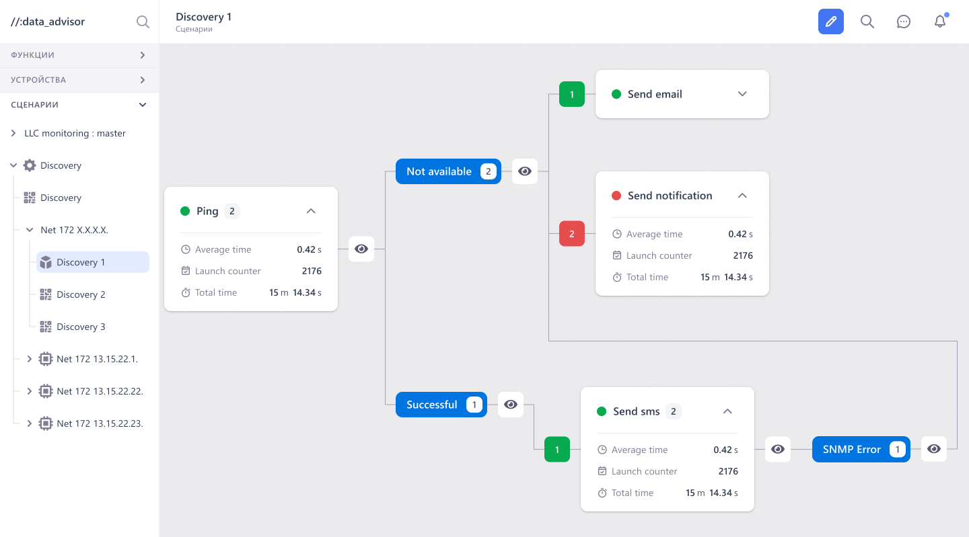This screenshot has height=537, width=969.
Task: Select Discovery 2 in the tree
Action: pos(81,294)
